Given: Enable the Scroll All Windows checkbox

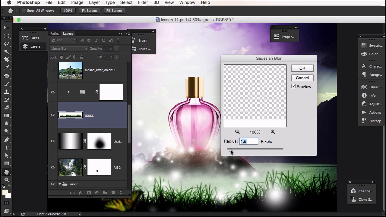Looking at the screenshot, I should tap(24, 11).
